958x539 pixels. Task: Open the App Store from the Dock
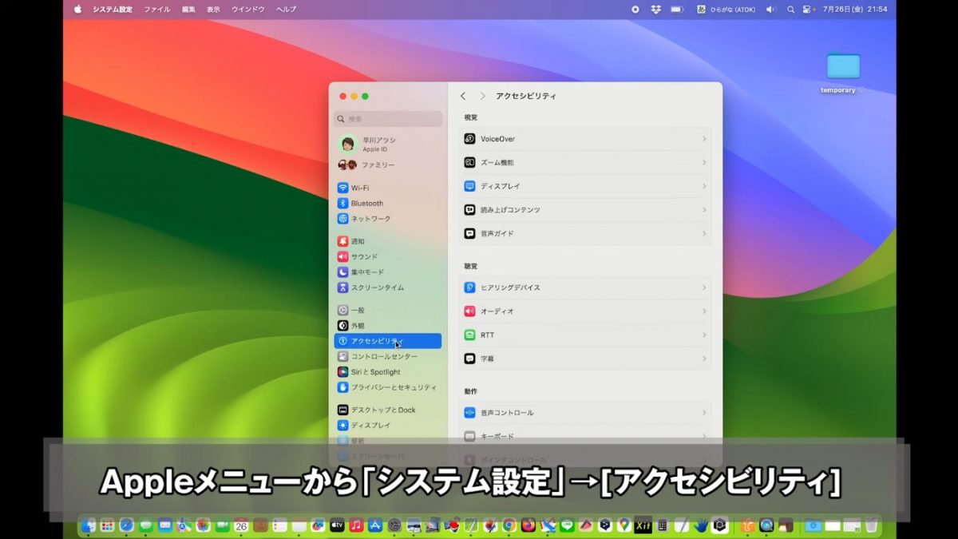(x=375, y=525)
